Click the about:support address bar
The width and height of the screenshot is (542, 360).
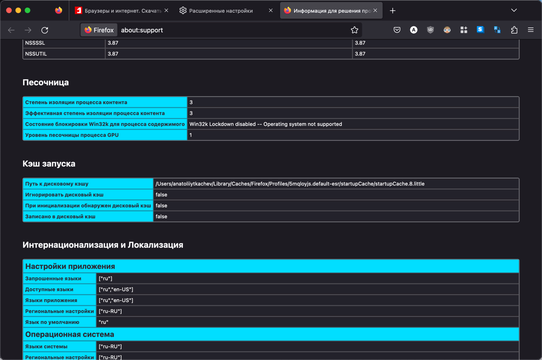tap(232, 30)
